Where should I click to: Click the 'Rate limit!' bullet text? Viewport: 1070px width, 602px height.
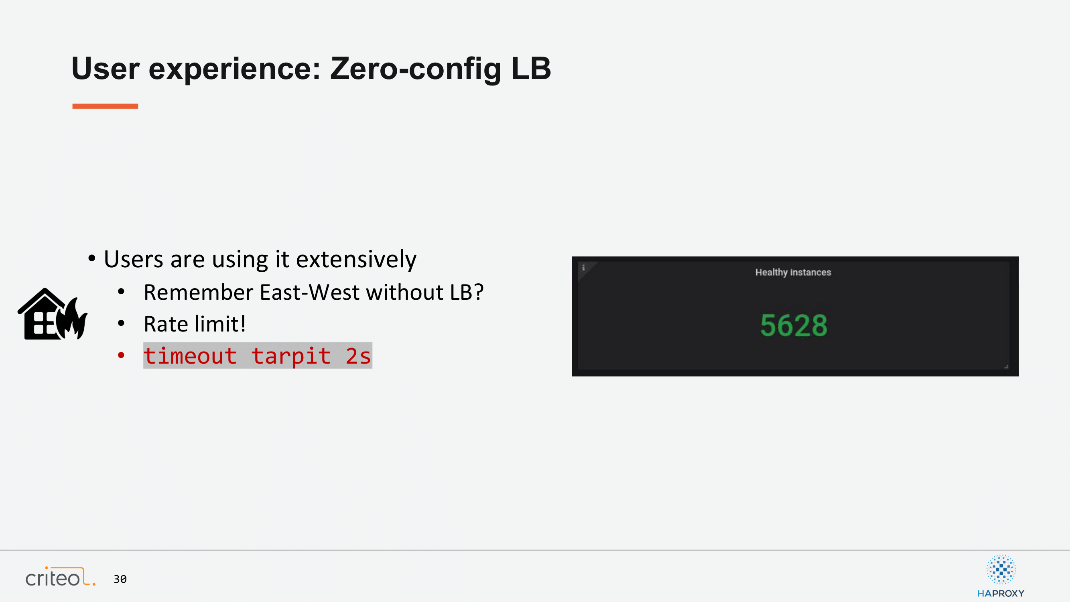pyautogui.click(x=195, y=323)
